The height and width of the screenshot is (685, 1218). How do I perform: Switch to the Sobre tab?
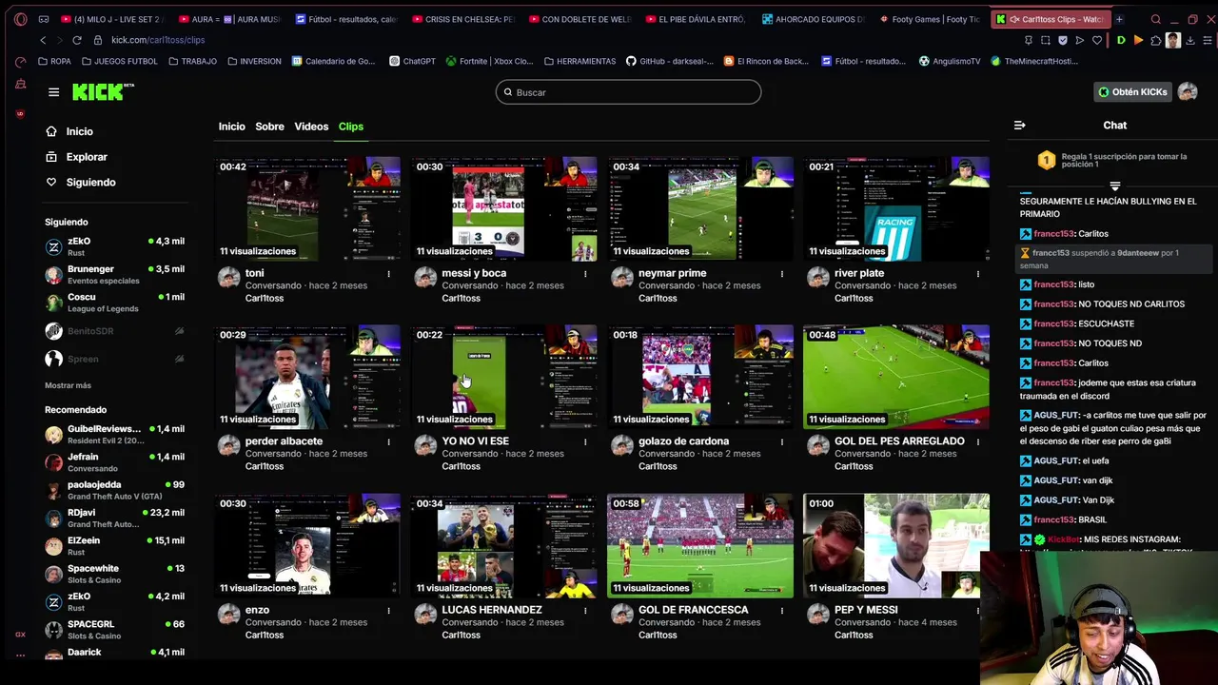(269, 127)
